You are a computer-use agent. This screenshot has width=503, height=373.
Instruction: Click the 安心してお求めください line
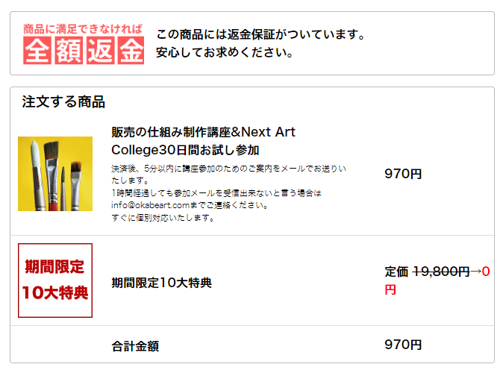[225, 53]
